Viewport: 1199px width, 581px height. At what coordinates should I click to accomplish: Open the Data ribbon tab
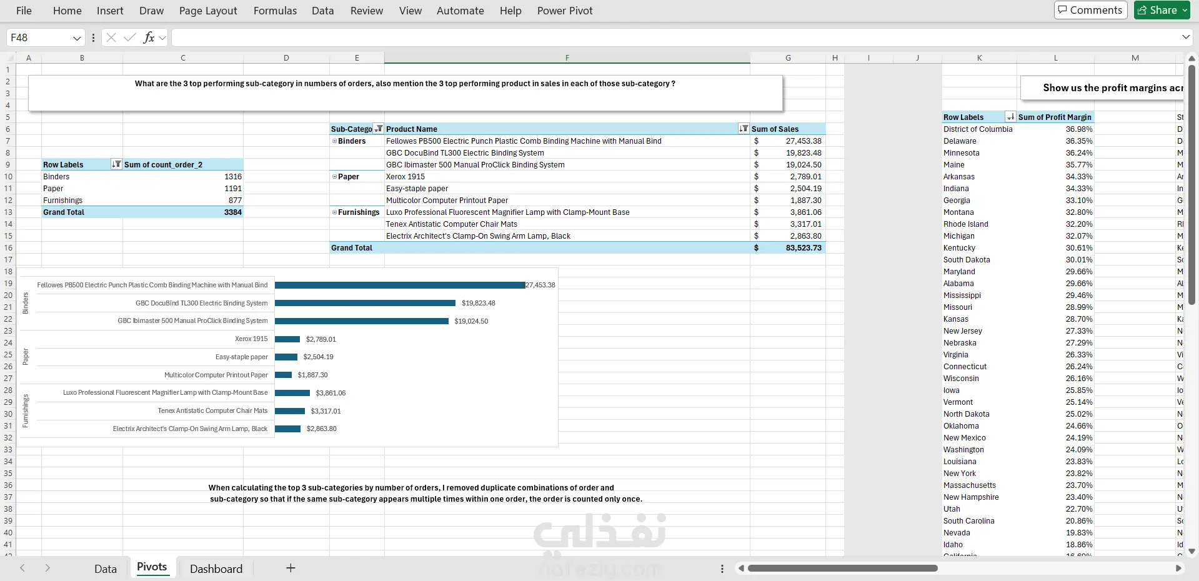click(323, 11)
